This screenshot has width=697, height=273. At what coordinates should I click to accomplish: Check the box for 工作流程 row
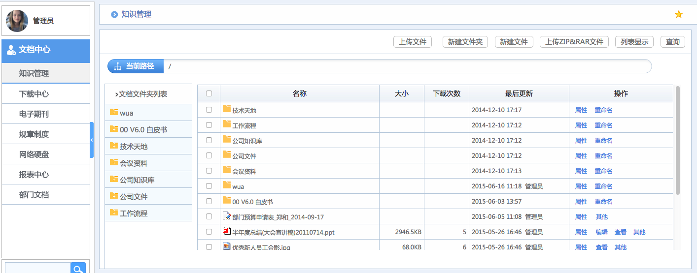[x=209, y=125]
